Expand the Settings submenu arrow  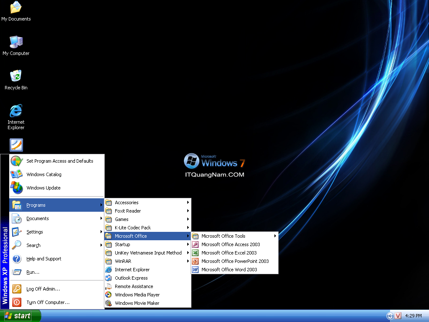(101, 231)
